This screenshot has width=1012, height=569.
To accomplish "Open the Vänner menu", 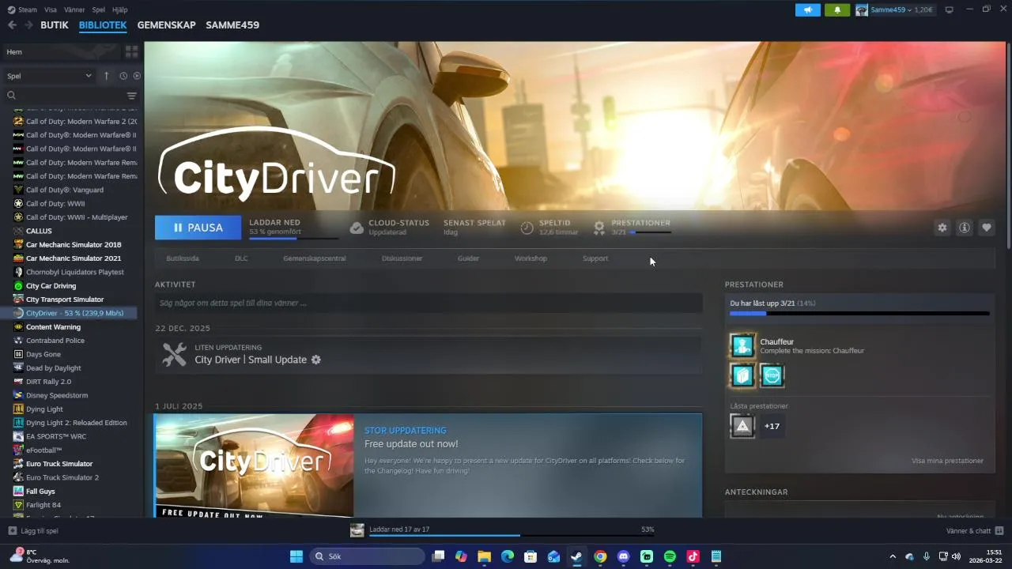I will click(74, 9).
